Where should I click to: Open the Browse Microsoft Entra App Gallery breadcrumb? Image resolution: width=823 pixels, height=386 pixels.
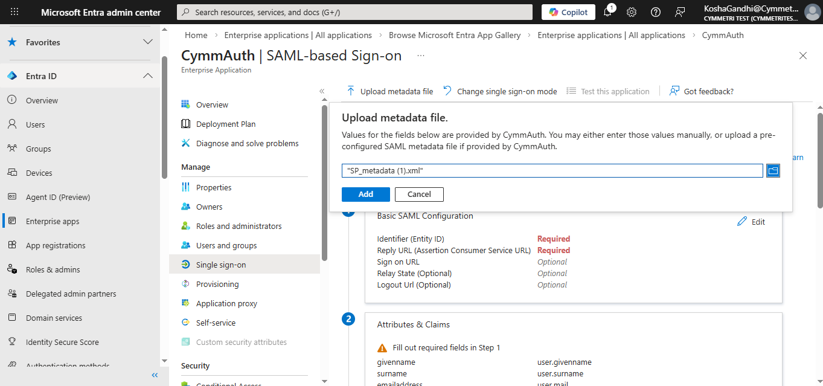[455, 35]
